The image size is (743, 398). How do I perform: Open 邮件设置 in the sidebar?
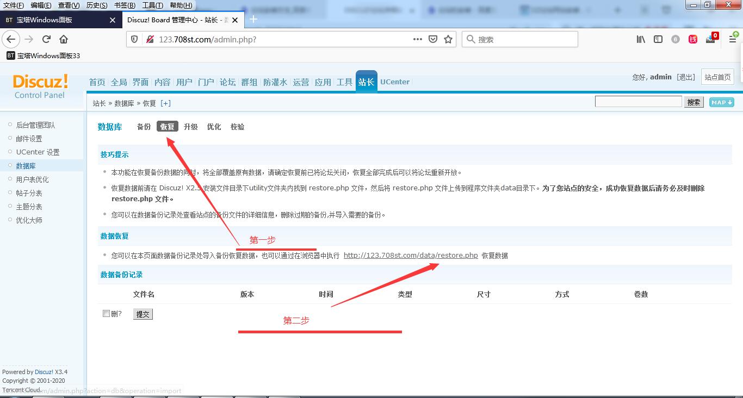tap(29, 139)
